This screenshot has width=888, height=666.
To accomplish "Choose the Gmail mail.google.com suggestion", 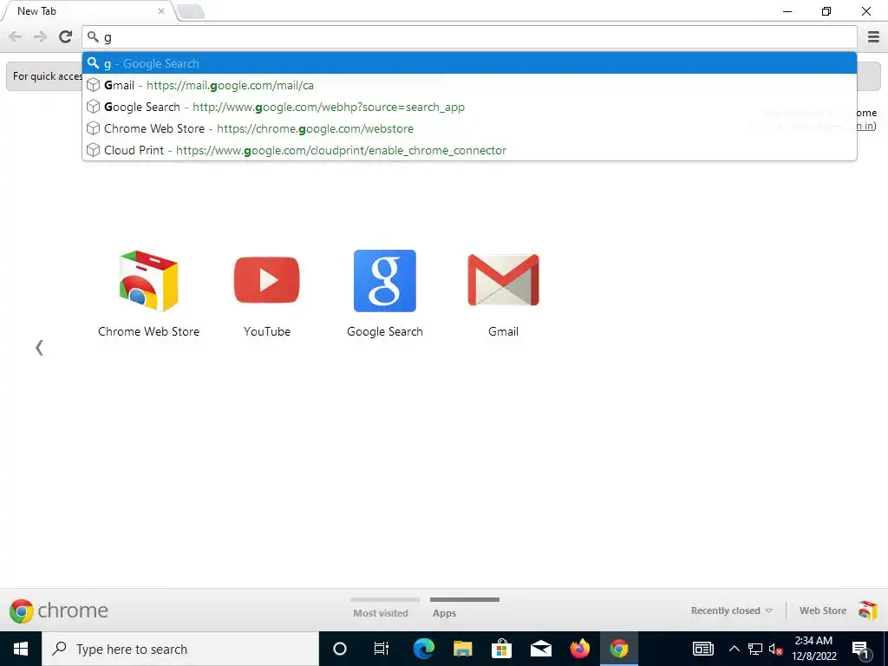I will [x=469, y=85].
